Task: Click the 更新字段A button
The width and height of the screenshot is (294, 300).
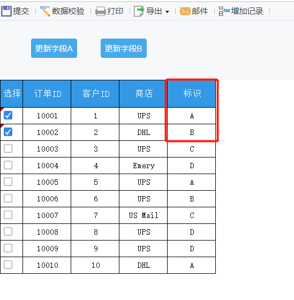Action: (54, 48)
